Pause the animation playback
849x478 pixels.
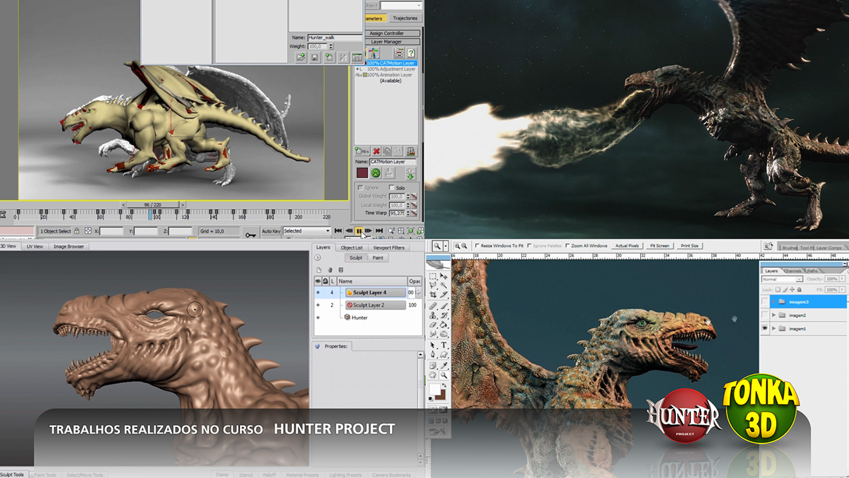coord(359,231)
